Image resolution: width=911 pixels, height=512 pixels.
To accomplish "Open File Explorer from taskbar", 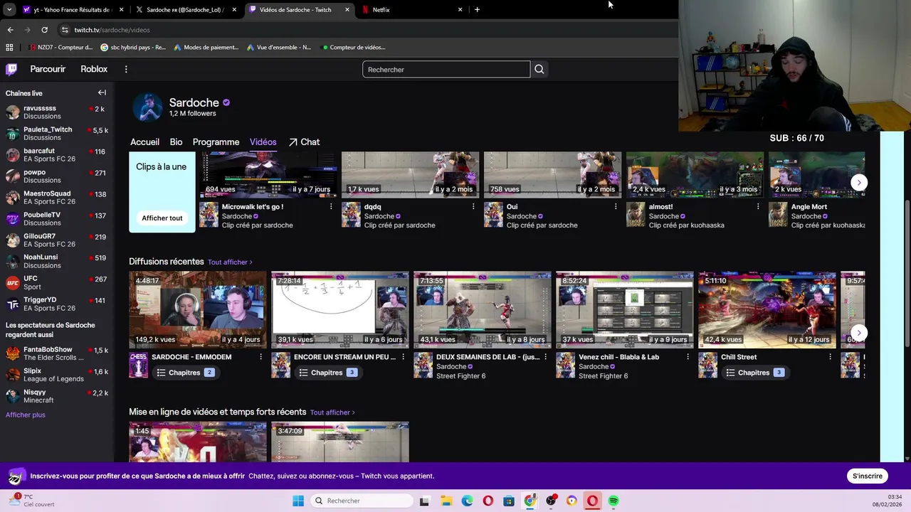I will 446,501.
